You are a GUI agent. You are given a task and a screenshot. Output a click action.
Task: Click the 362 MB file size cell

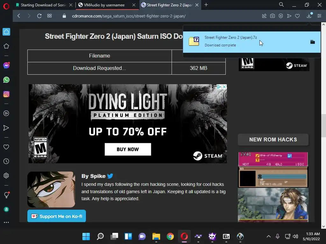198,68
